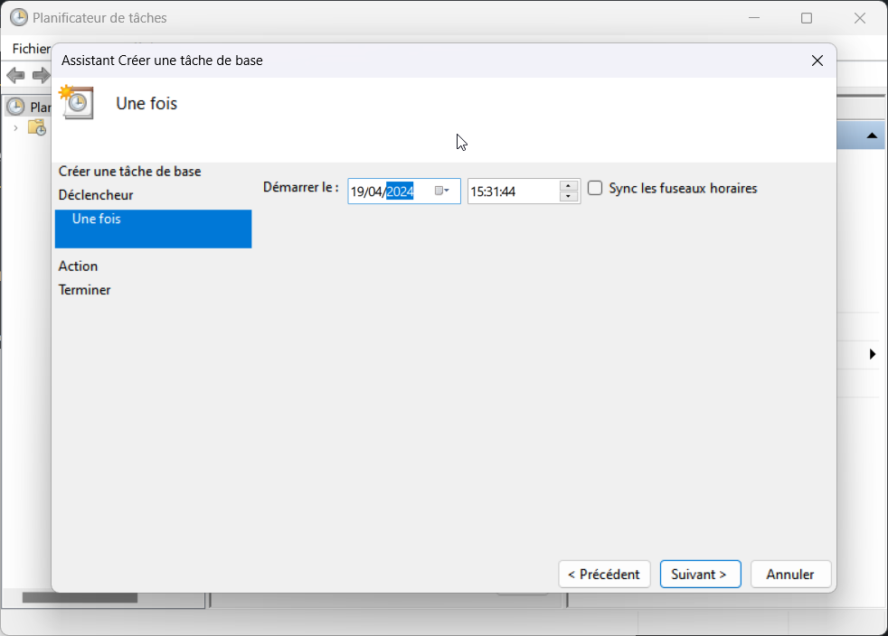Close the basic task wizard dialog
This screenshot has width=888, height=636.
point(817,61)
